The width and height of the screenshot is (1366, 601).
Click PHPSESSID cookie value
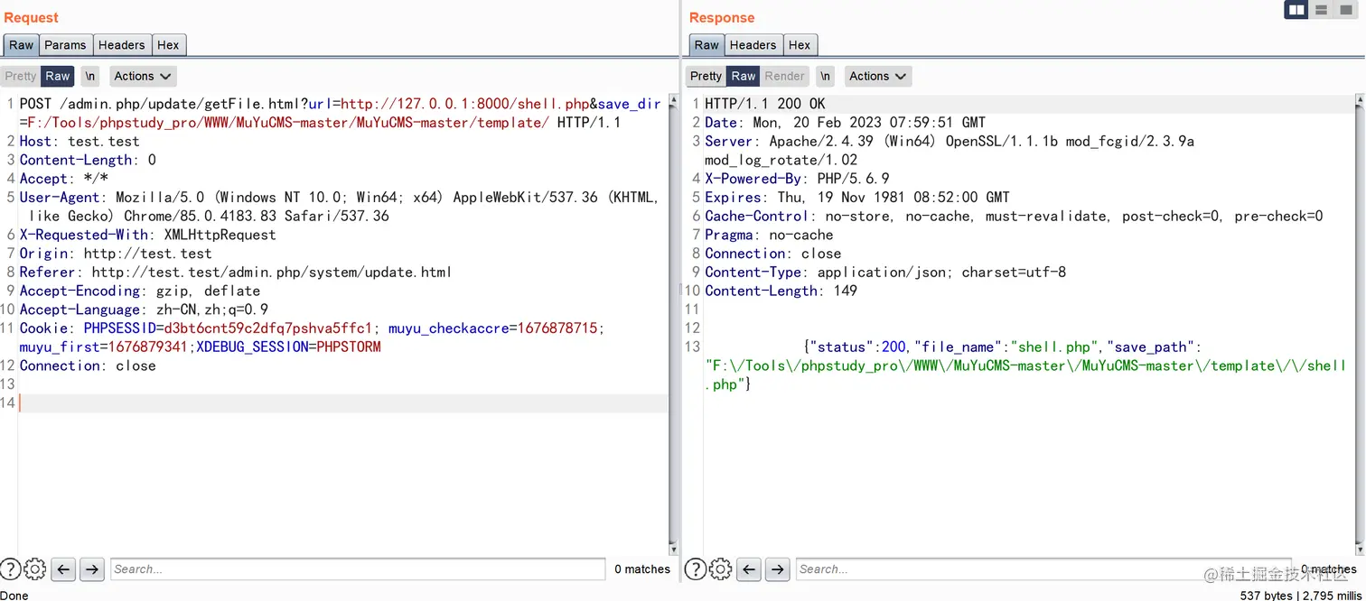coord(268,328)
